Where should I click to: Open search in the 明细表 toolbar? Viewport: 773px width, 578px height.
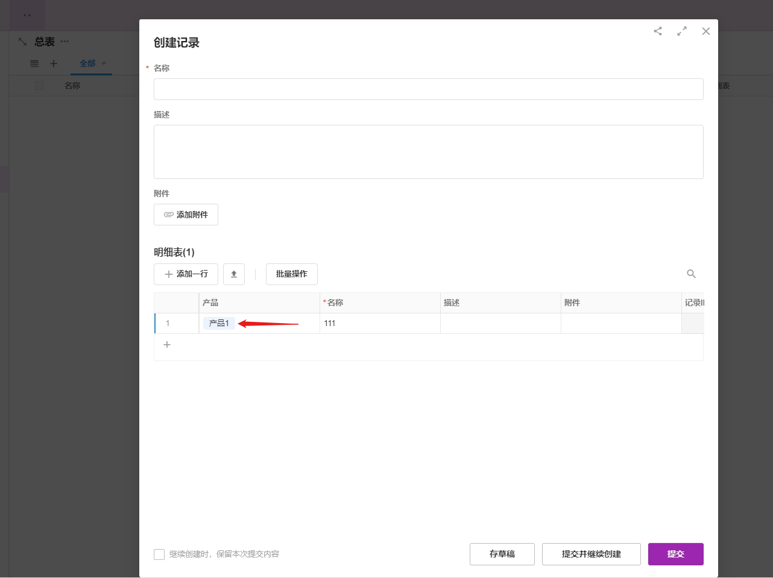tap(691, 274)
